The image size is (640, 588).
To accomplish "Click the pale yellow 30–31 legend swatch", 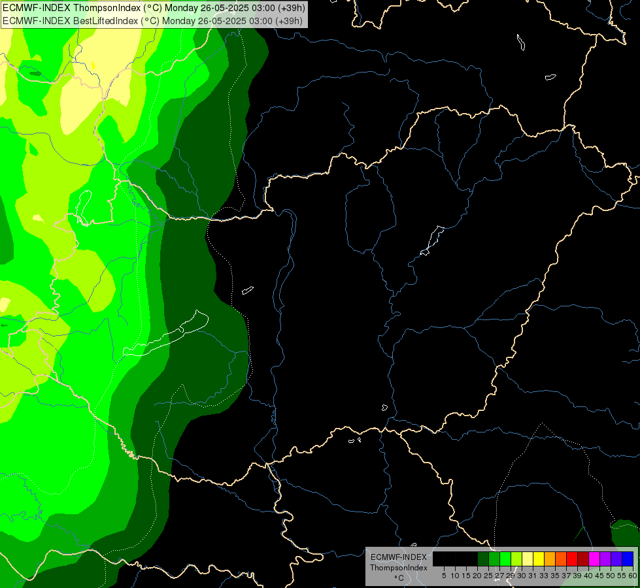I will coord(528,559).
